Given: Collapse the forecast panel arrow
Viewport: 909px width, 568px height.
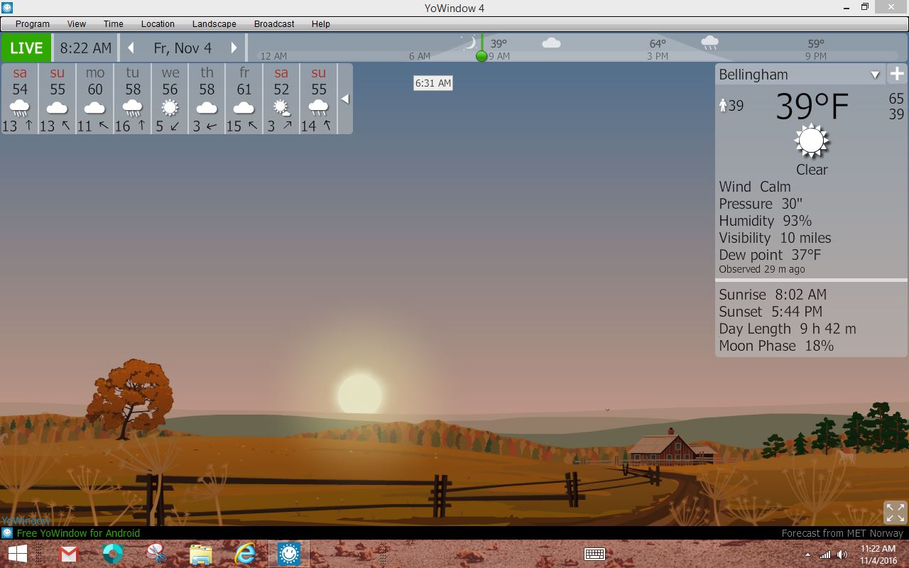Looking at the screenshot, I should 345,99.
